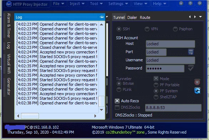Click the date and time in status bar
This screenshot has height=140, width=209.
[41, 132]
